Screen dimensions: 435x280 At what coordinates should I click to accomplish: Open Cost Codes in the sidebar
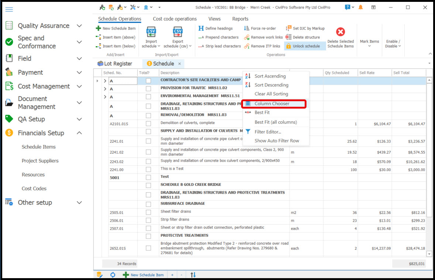(x=34, y=188)
